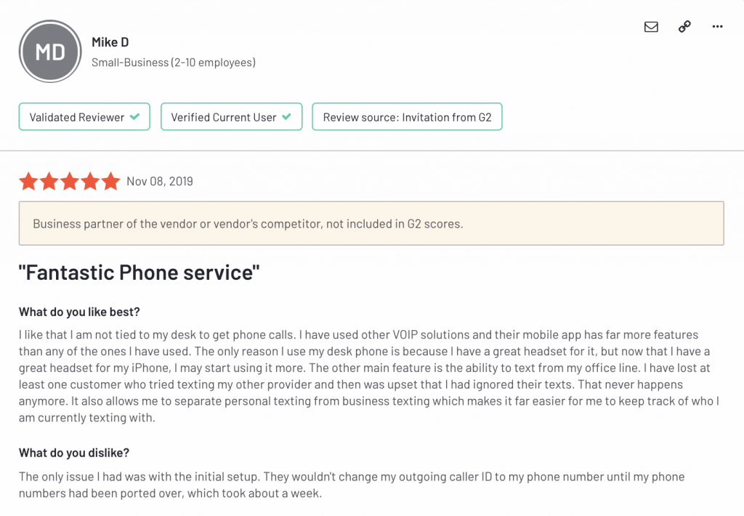Click the Verified Current User badge
744x516 pixels.
231,117
